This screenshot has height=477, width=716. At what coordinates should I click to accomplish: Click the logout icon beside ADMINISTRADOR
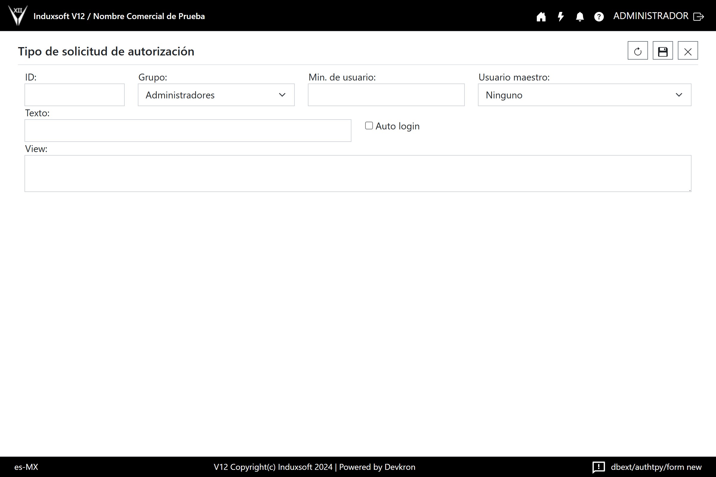698,16
